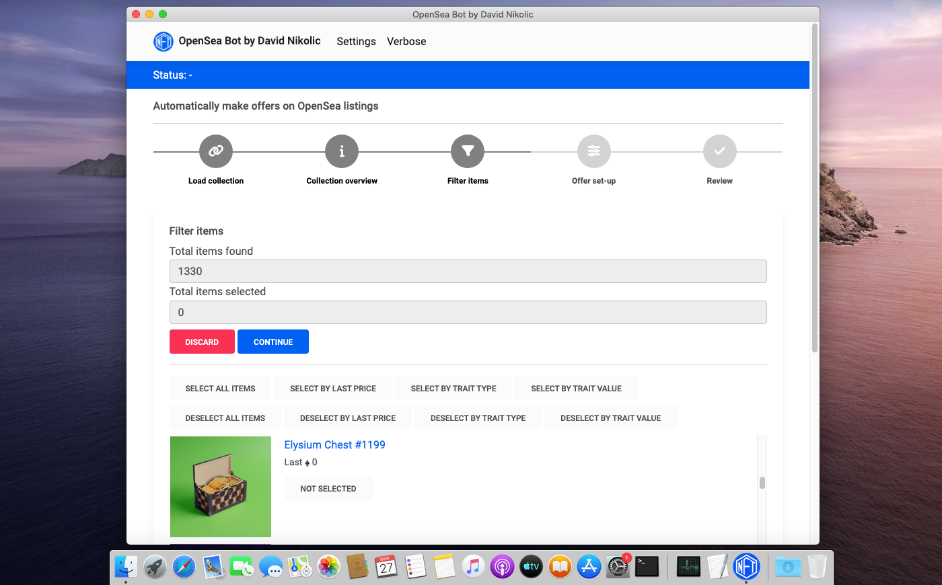The width and height of the screenshot is (942, 585).
Task: Open the Elysium Chest #1199 link
Action: tap(334, 445)
